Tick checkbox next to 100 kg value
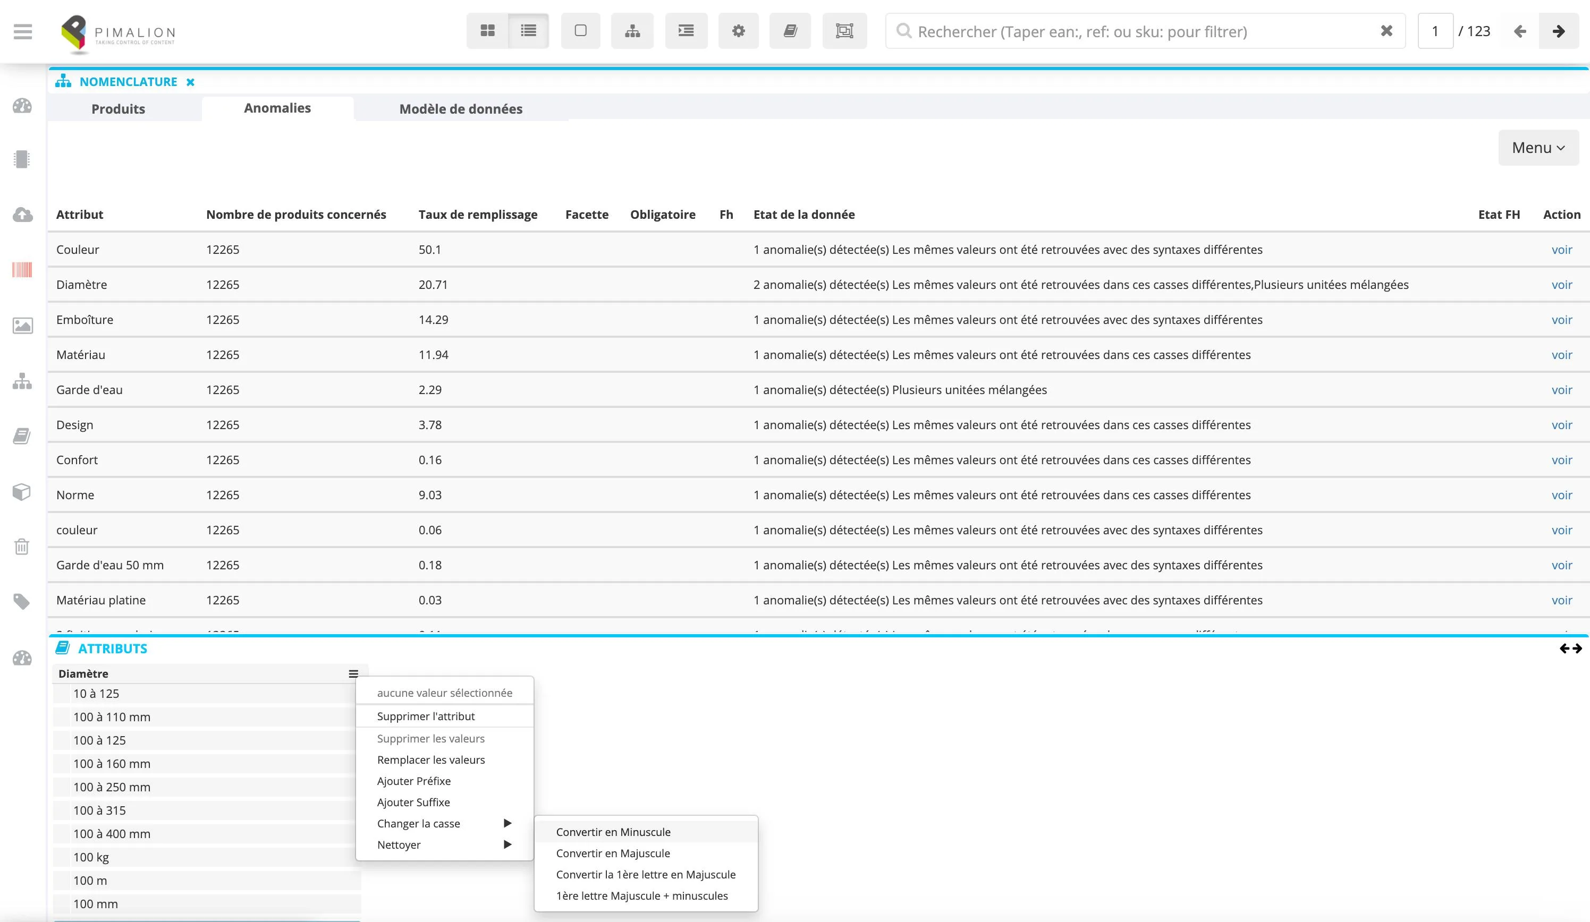 click(62, 857)
